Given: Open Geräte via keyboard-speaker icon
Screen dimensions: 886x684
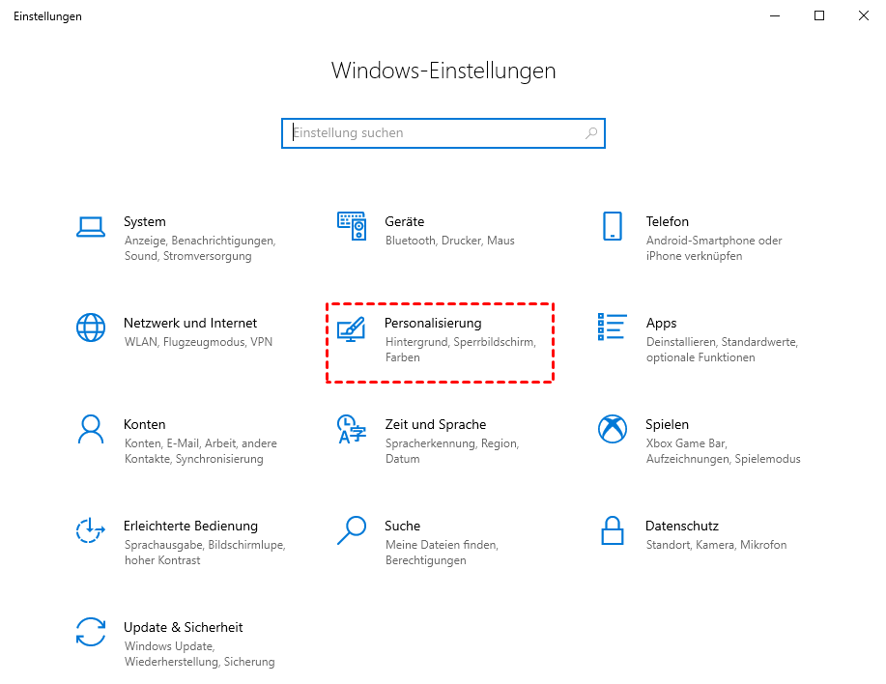Looking at the screenshot, I should (x=351, y=227).
